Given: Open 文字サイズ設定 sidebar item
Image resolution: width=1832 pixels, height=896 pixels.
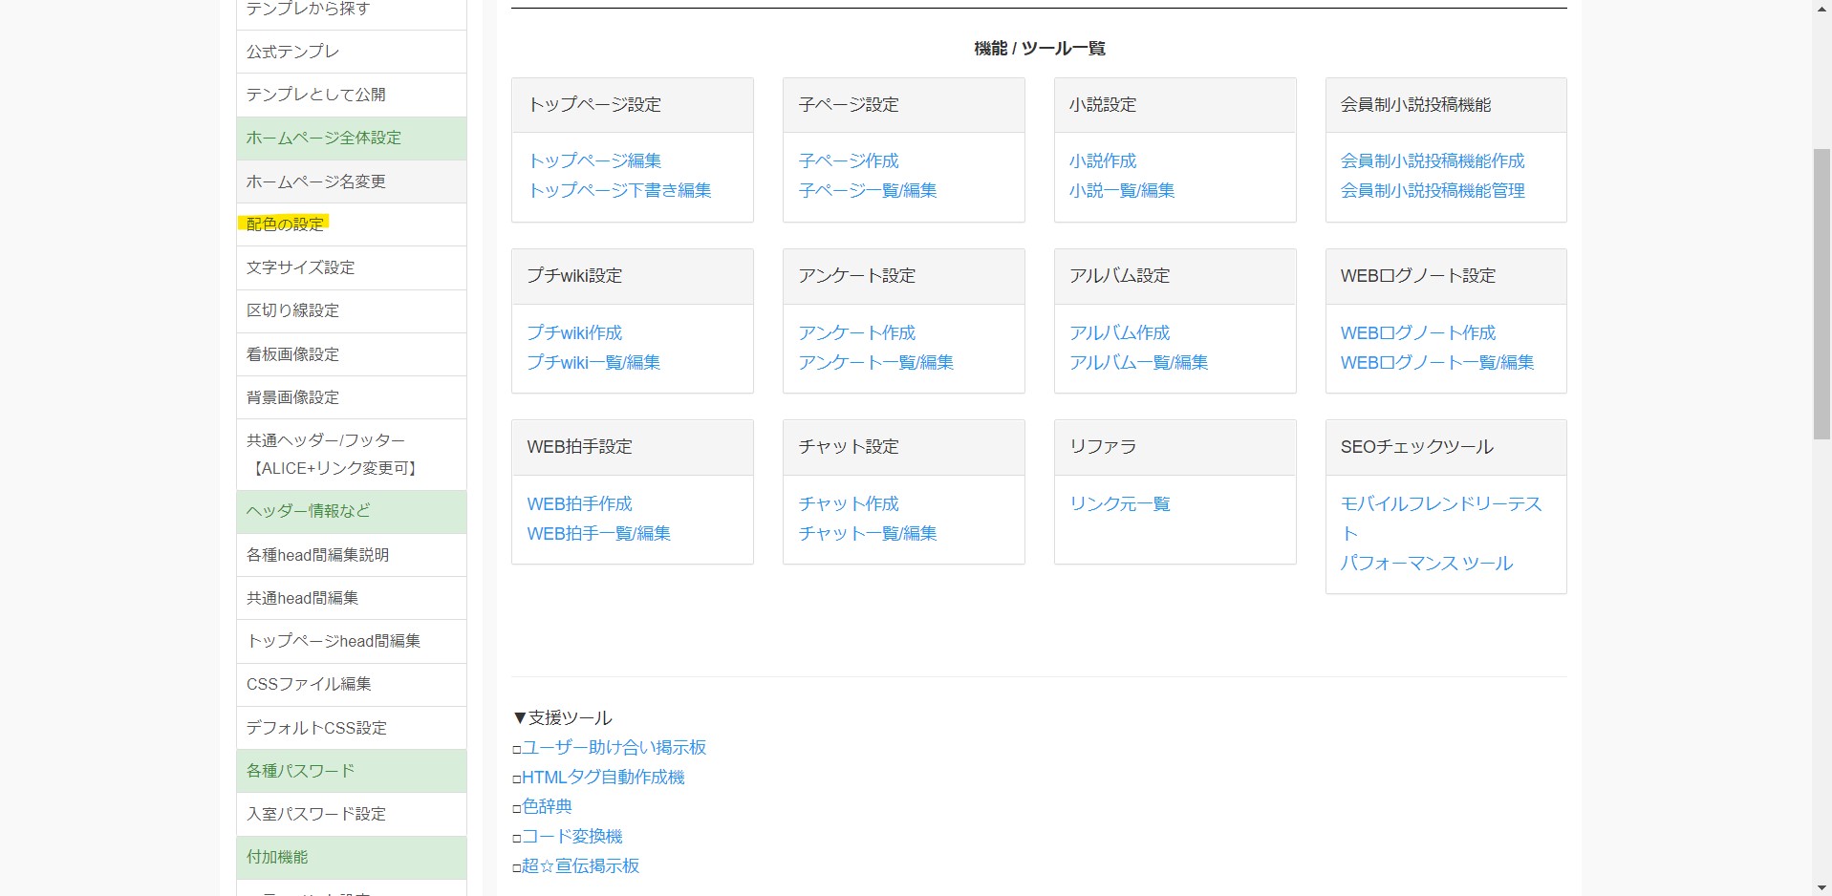Looking at the screenshot, I should [x=300, y=267].
